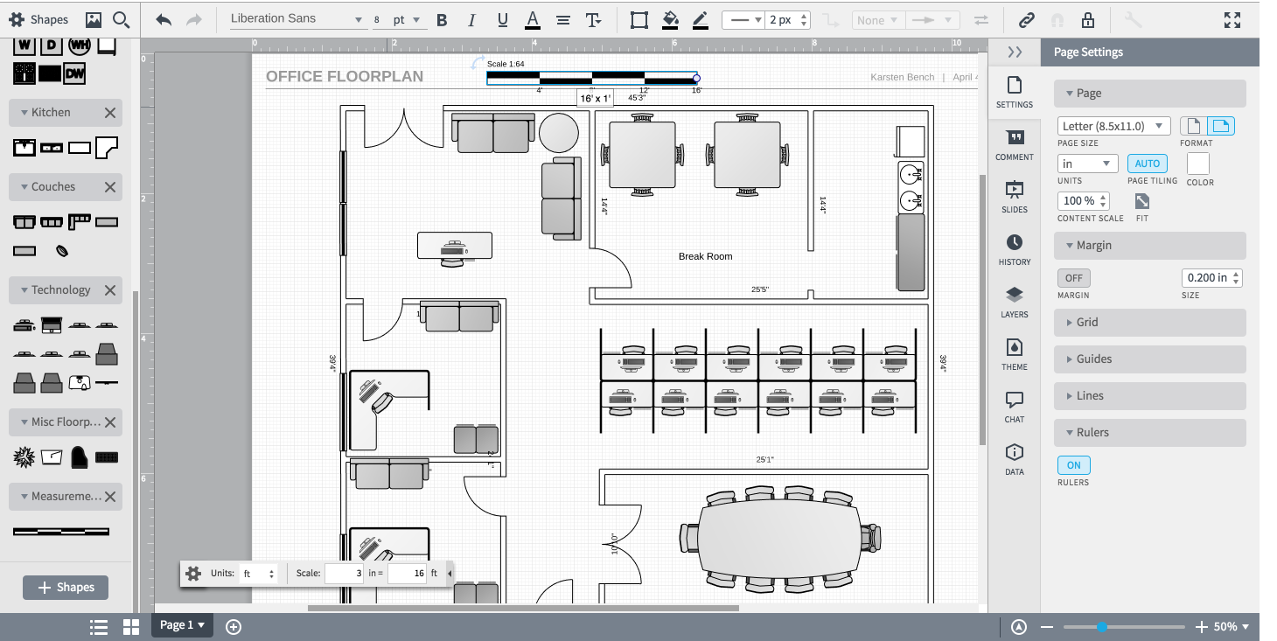Expand the Guides section
The height and width of the screenshot is (641, 1277).
1149,359
